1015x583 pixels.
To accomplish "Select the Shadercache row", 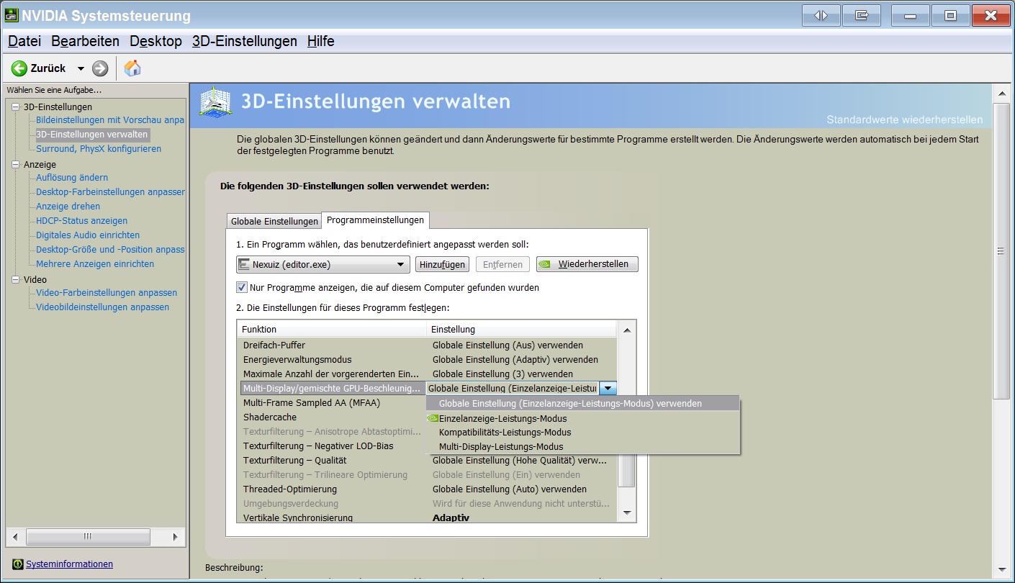I will 332,417.
